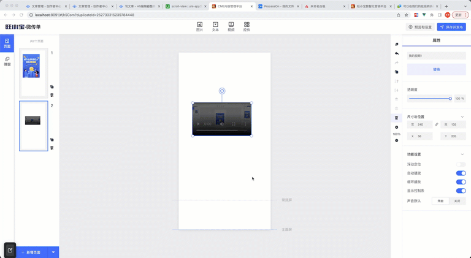The image size is (471, 258).
Task: Open the 控件 widgets tool
Action: (247, 27)
